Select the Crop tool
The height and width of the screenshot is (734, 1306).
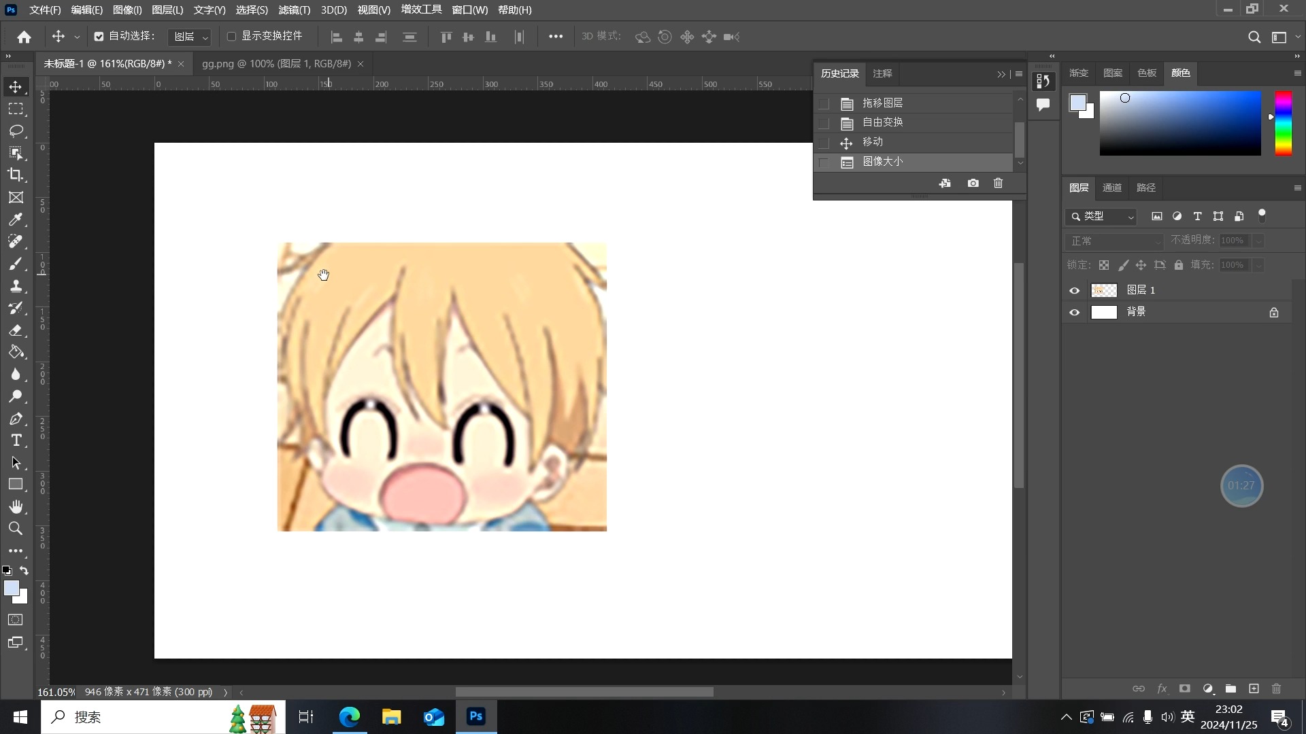point(16,175)
